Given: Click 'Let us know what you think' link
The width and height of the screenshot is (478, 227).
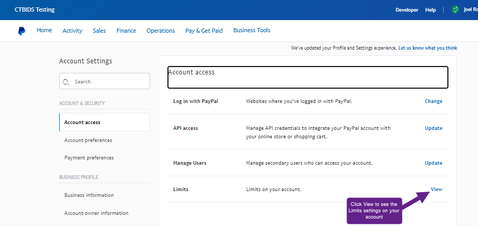Looking at the screenshot, I should point(428,48).
